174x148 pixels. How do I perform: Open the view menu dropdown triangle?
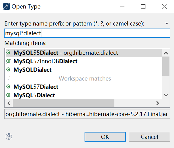coord(167,23)
